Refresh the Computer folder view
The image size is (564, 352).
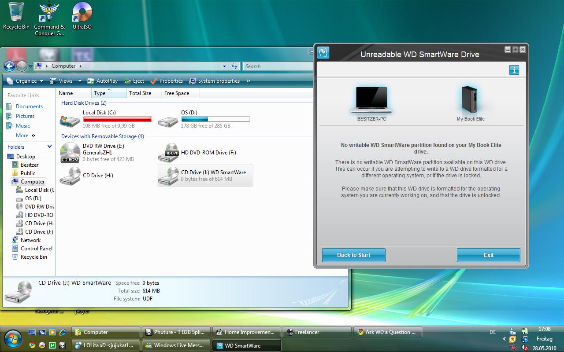pyautogui.click(x=234, y=66)
